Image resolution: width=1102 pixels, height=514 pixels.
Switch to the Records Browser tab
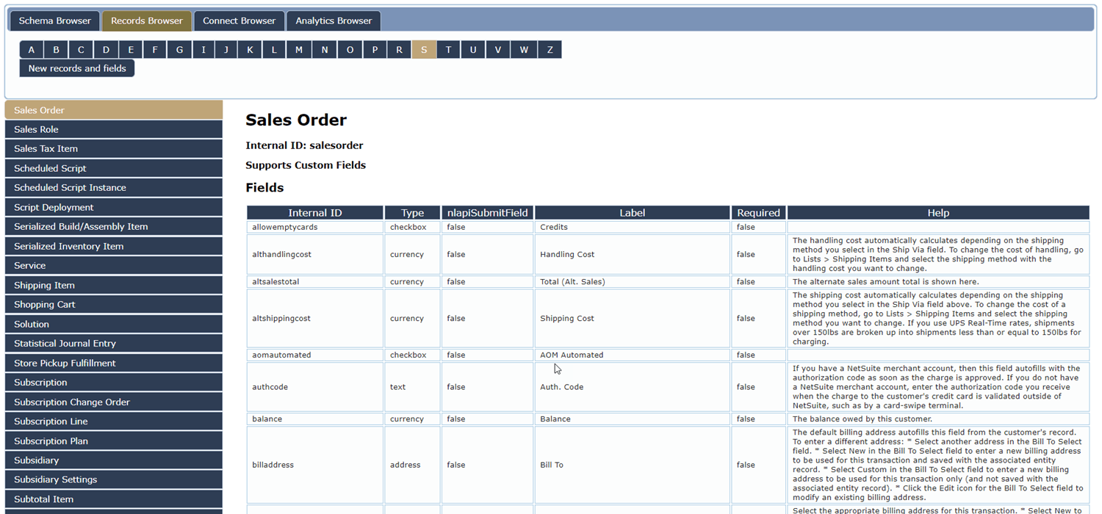[147, 21]
